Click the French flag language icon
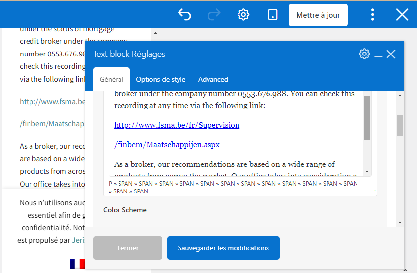This screenshot has height=273, width=417. tap(77, 264)
